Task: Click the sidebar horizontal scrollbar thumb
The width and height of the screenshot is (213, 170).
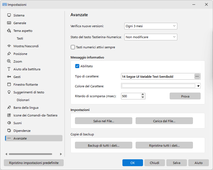Action: 30,154
